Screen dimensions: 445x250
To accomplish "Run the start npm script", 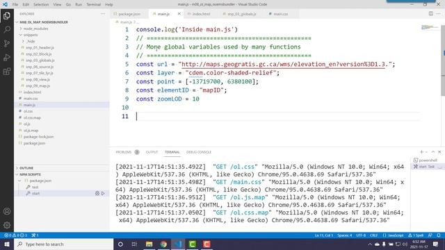I will (103, 193).
